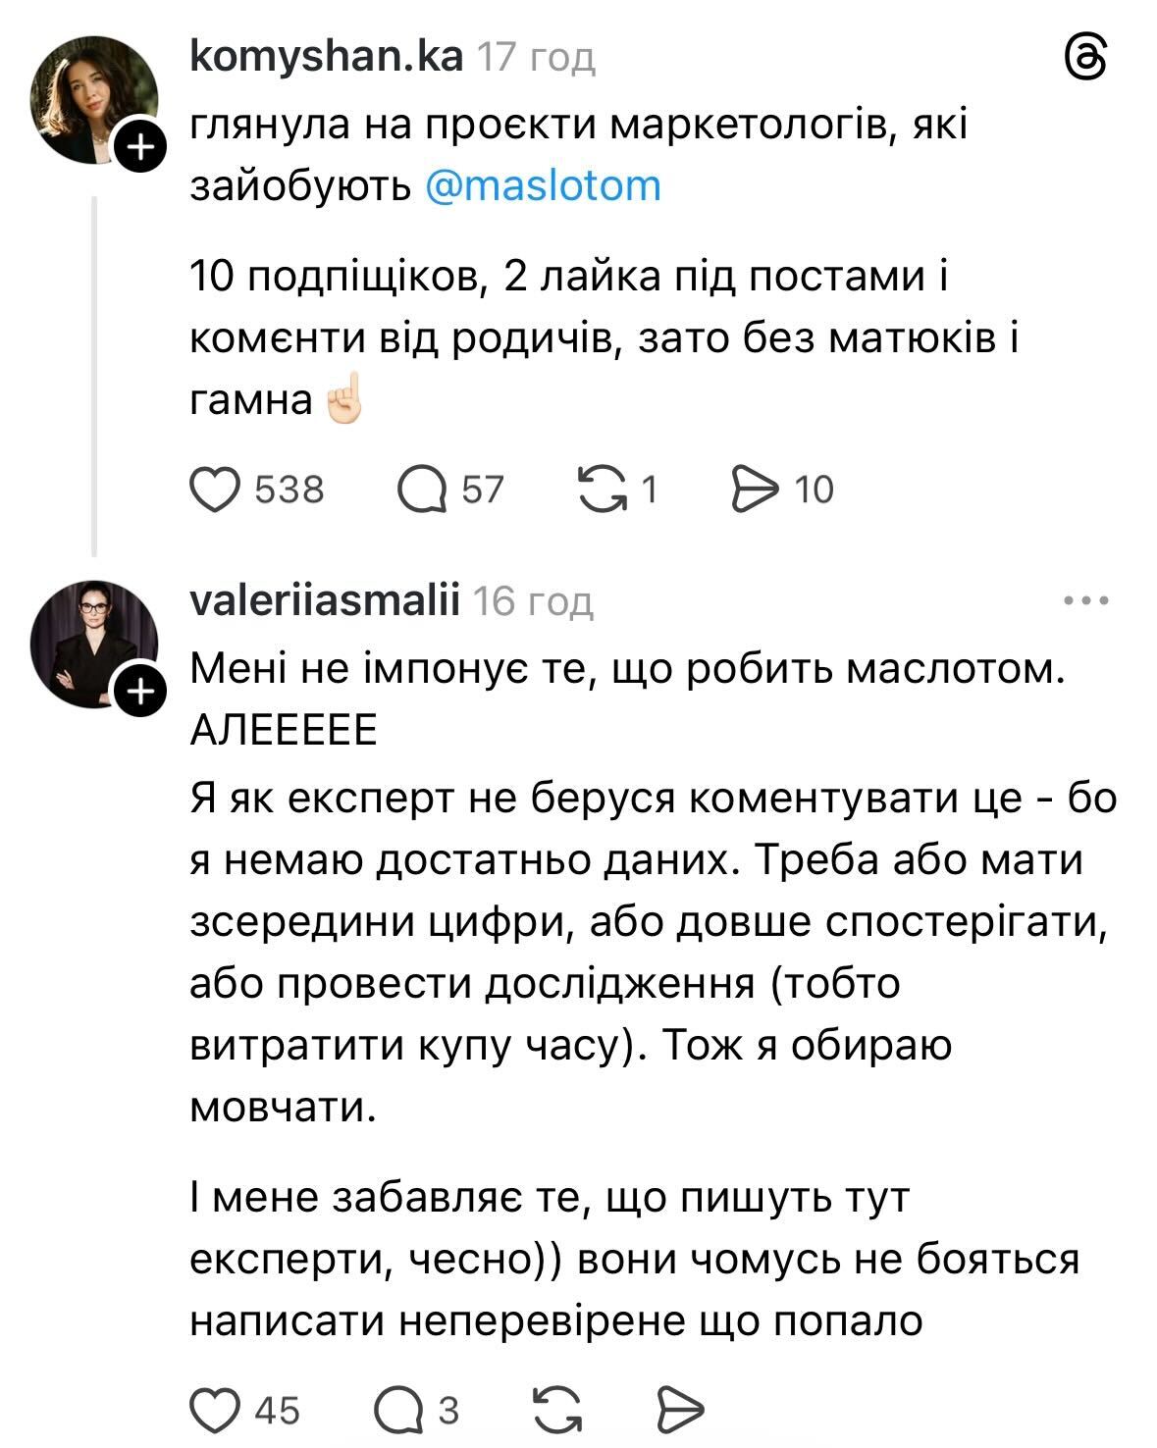The width and height of the screenshot is (1157, 1448).
Task: Open comments on komyshan.ka's post
Action: [421, 489]
